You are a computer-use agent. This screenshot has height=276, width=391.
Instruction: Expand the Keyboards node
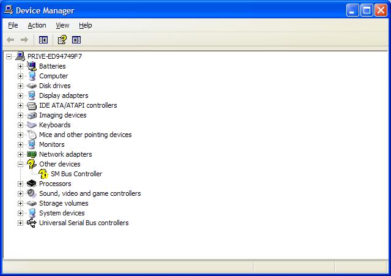tap(20, 125)
